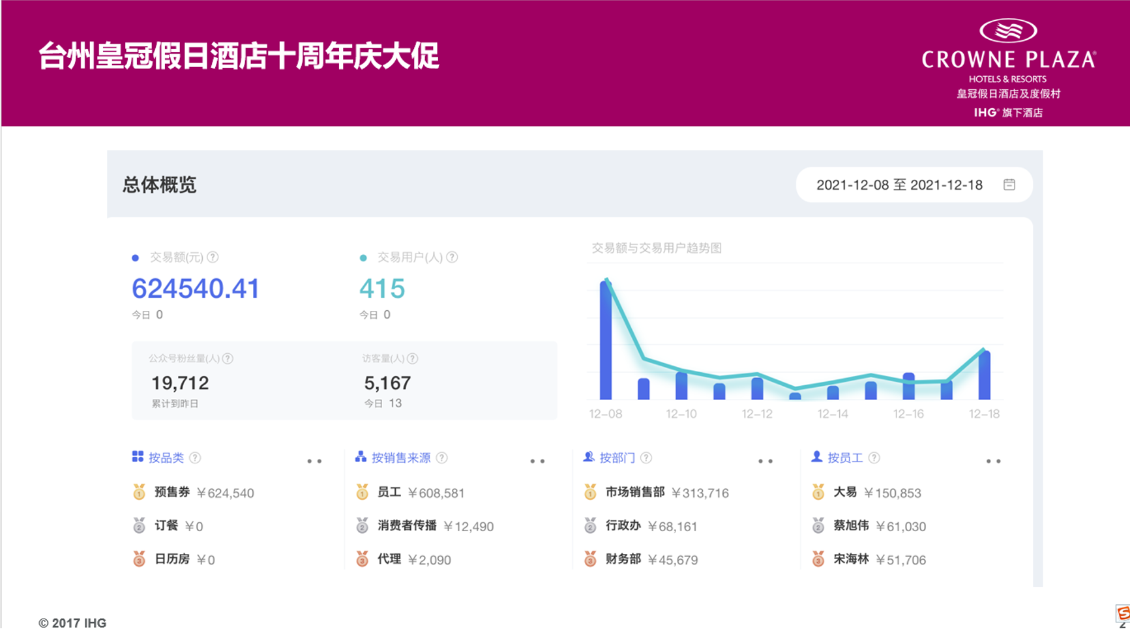The height and width of the screenshot is (640, 1130).
Task: Select the 按部门 heading link
Action: click(x=617, y=458)
